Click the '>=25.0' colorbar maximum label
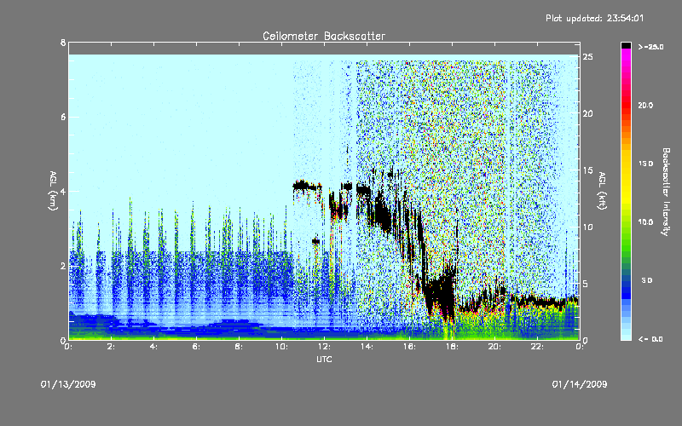 (651, 47)
